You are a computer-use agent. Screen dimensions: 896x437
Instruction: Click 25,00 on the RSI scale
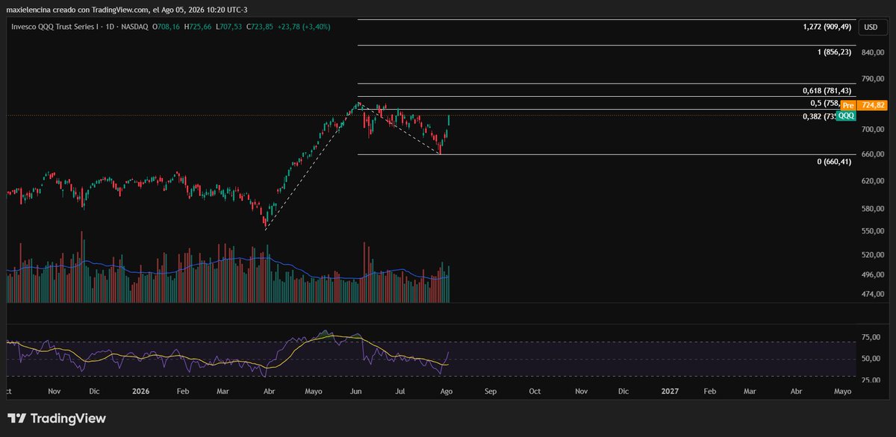coord(872,381)
